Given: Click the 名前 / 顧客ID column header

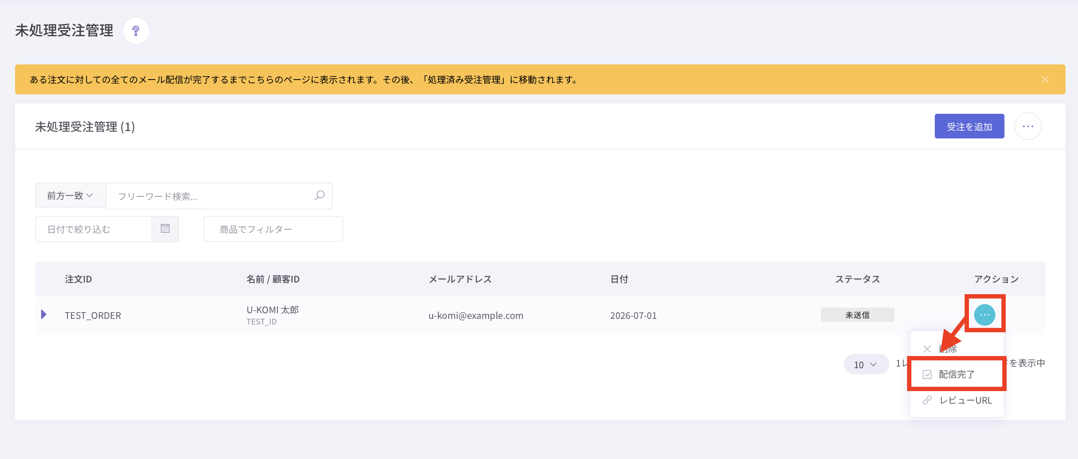Looking at the screenshot, I should 273,279.
